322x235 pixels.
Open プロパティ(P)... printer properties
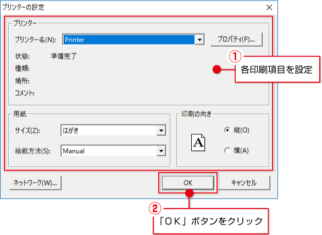tap(236, 39)
